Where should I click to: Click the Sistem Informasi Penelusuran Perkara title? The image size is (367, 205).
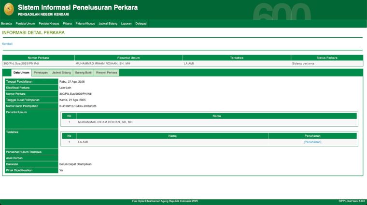pos(77,7)
